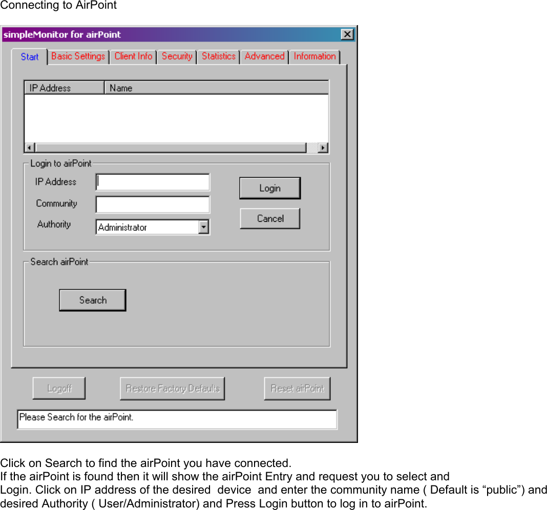Screen dimensions: 547x510
Task: Open the Client Info tab
Action: (x=133, y=56)
